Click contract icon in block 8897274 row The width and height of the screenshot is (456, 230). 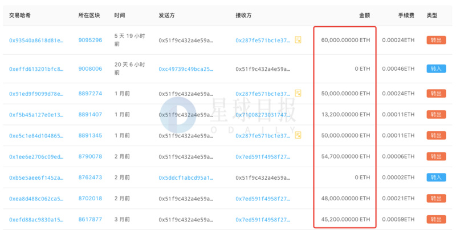pos(298,93)
